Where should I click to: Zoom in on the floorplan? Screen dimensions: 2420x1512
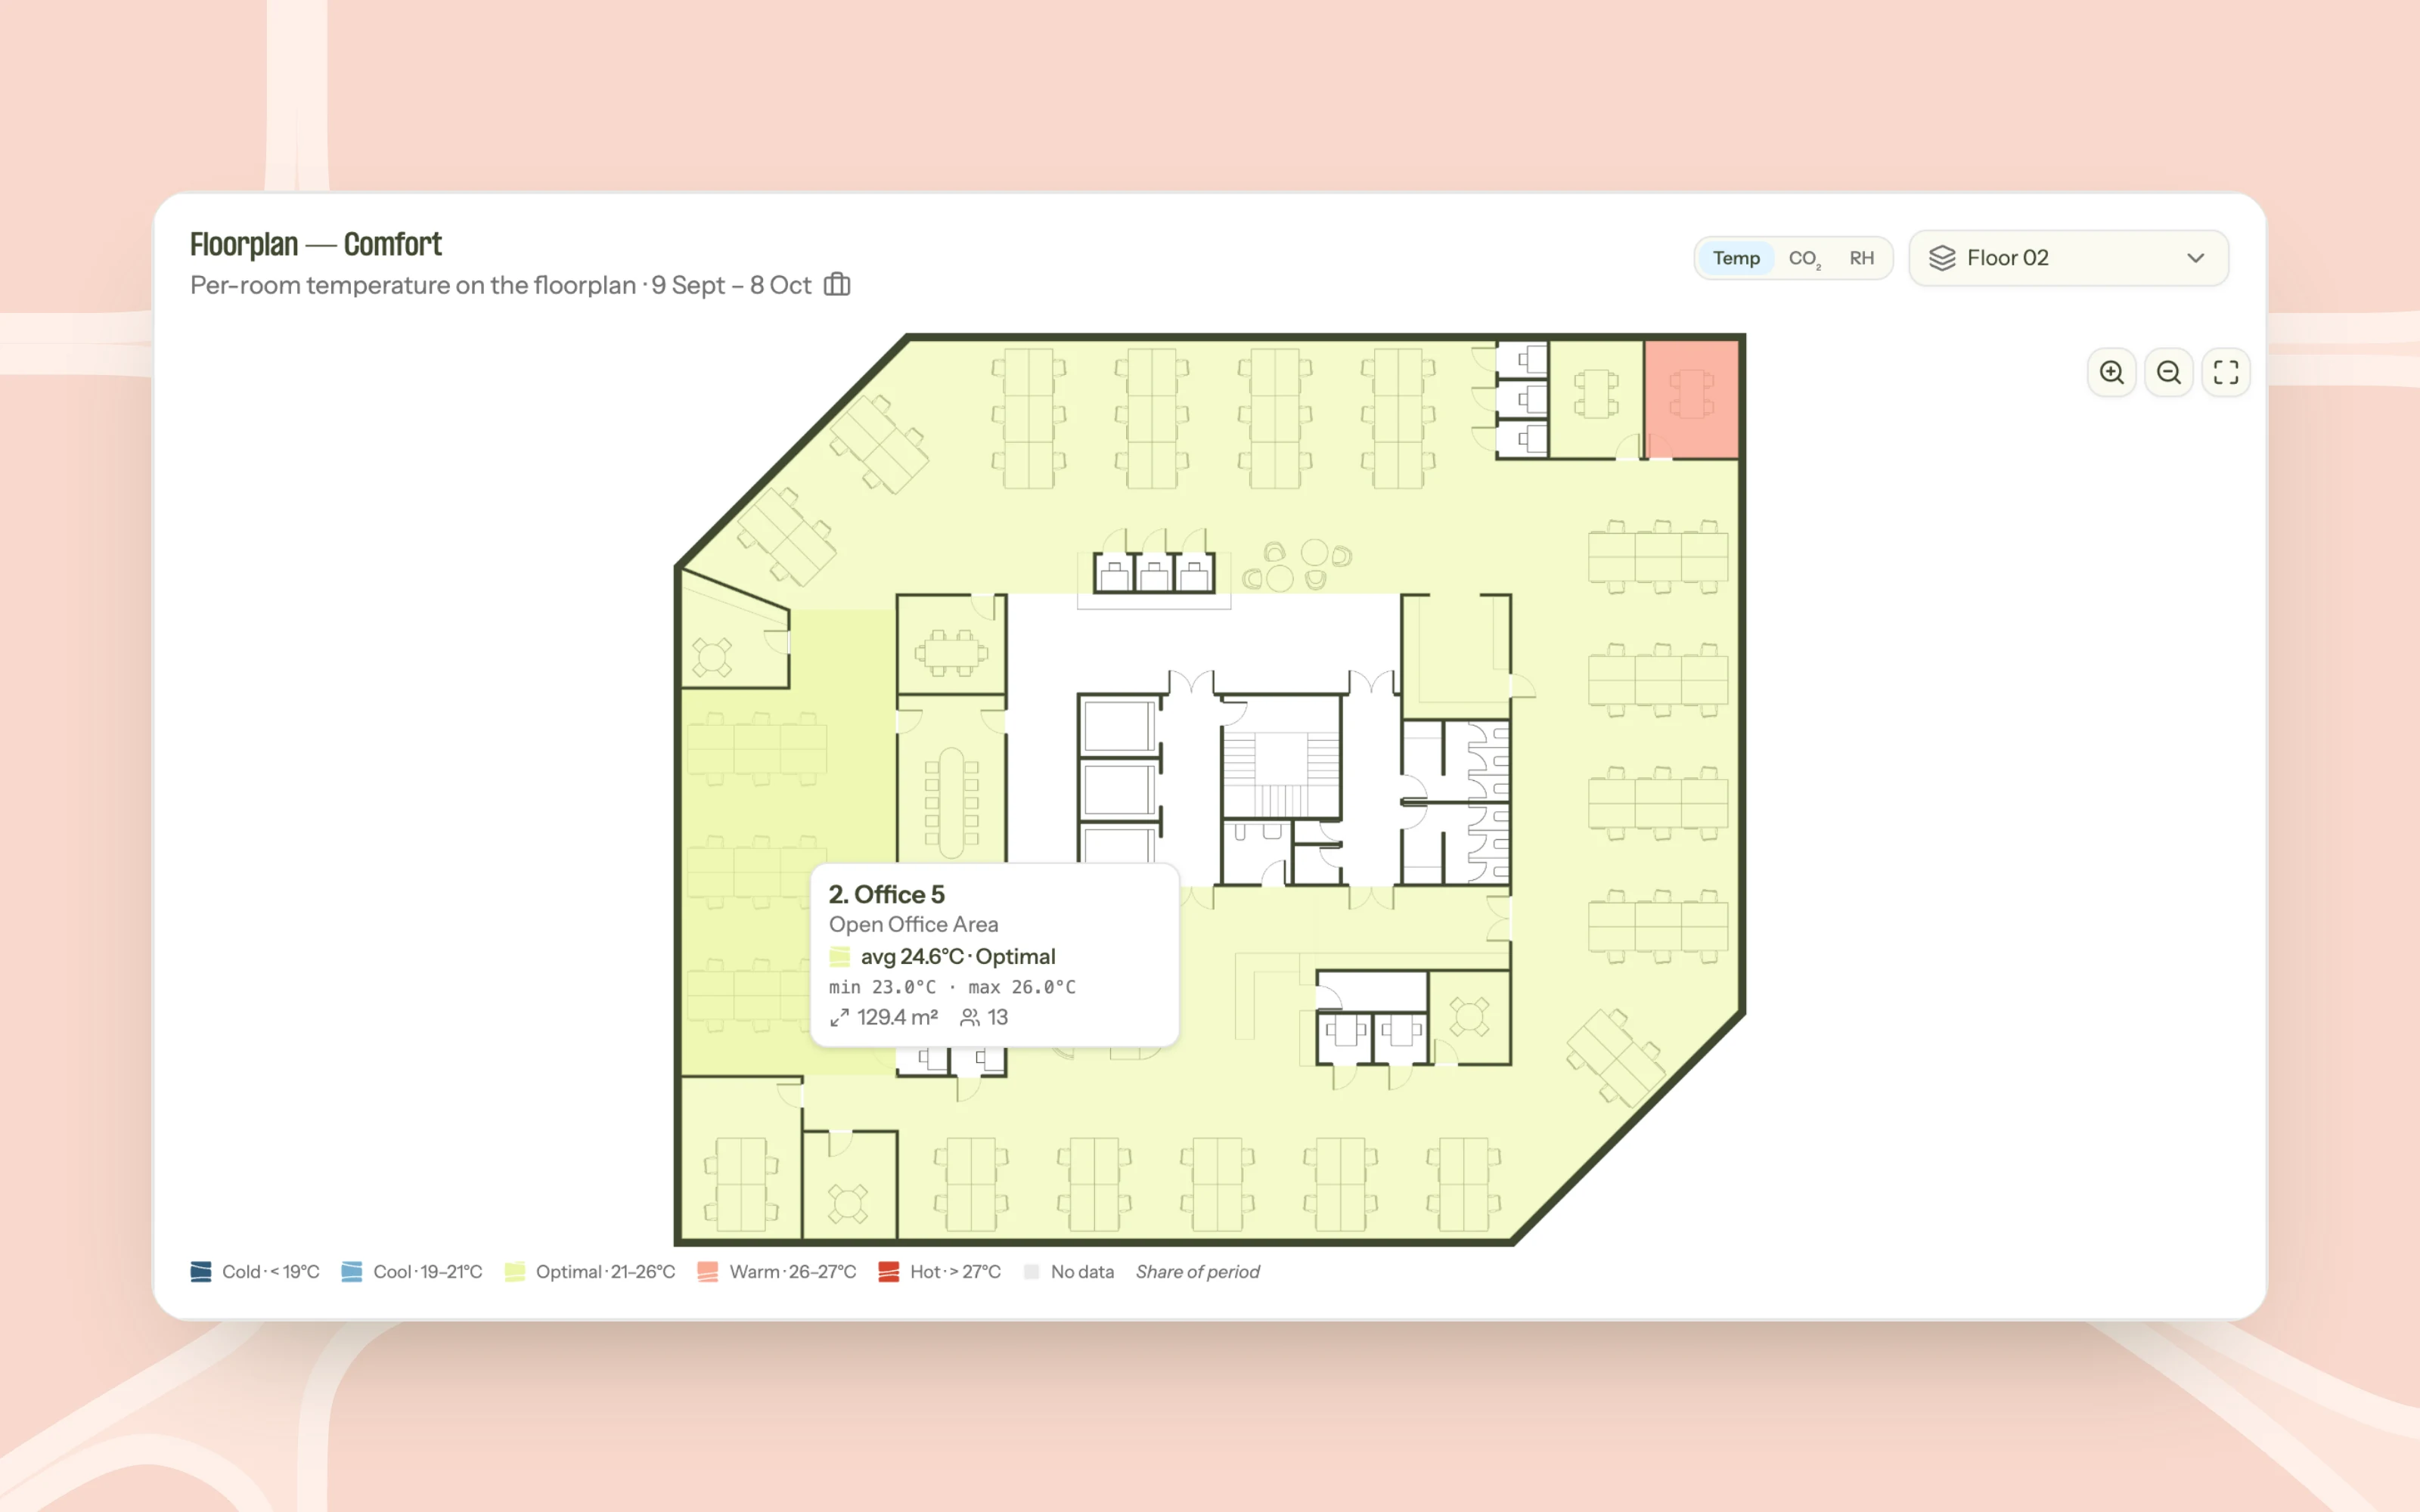[2111, 372]
